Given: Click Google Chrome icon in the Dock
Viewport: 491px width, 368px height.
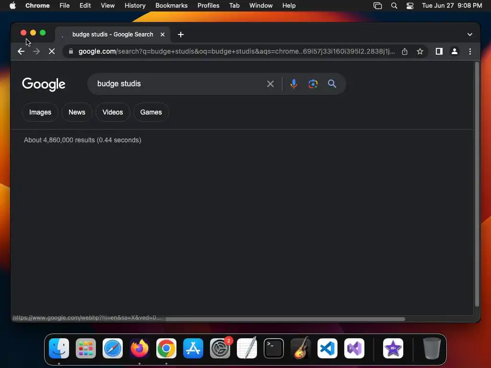Looking at the screenshot, I should [166, 348].
